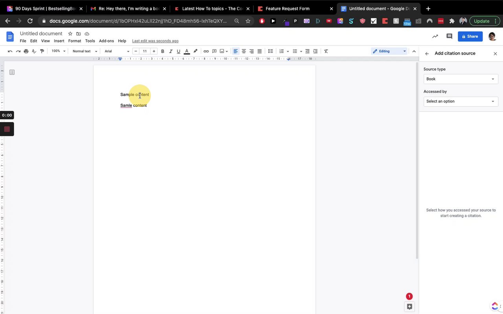
Task: Star the Untitled document
Action: (x=70, y=34)
